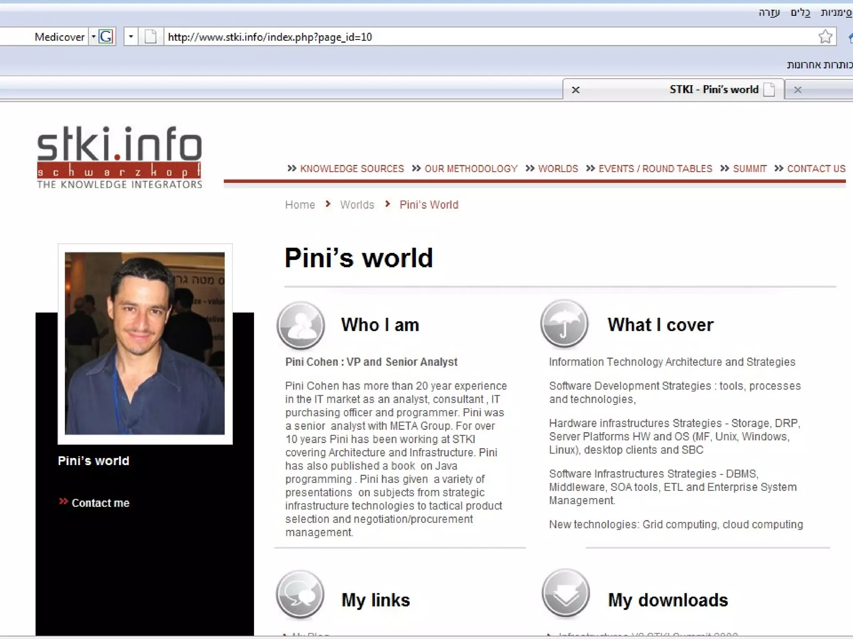
Task: Open the Worlds navigation menu
Action: tap(557, 168)
